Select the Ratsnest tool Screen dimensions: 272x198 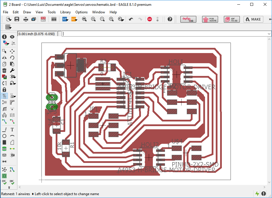pyautogui.click(x=4, y=169)
